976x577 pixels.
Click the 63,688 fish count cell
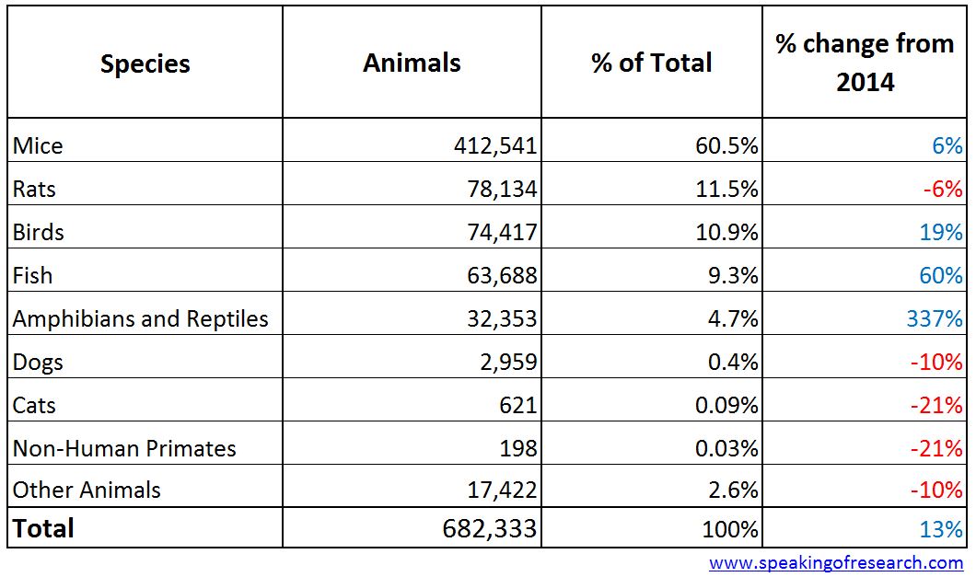(x=495, y=275)
